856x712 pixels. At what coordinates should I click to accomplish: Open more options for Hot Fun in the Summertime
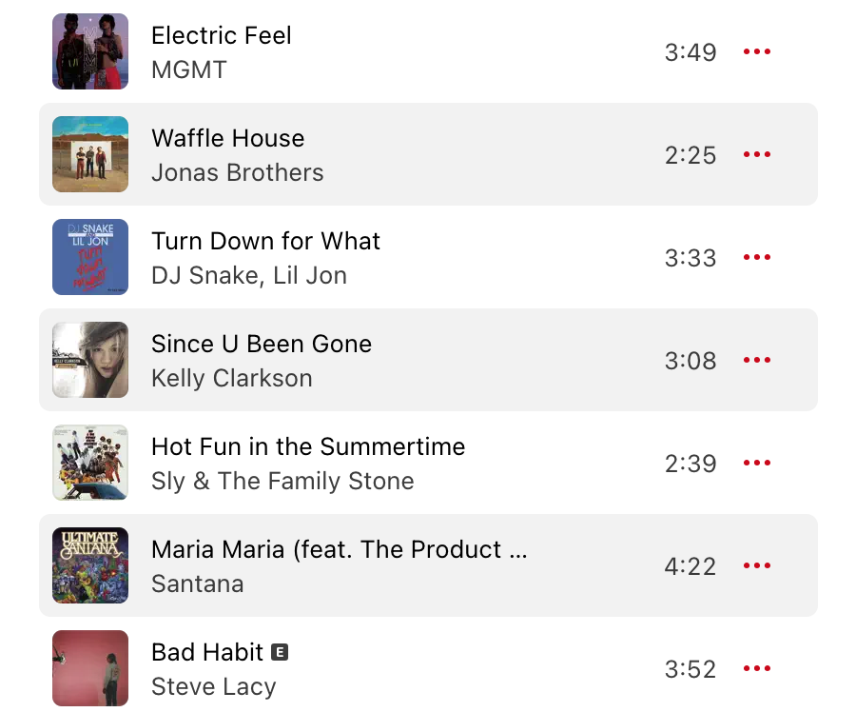[x=756, y=464]
